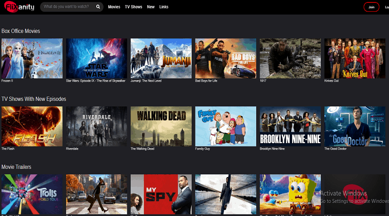Click the Riverdale title link
The width and height of the screenshot is (389, 216).
pos(73,149)
